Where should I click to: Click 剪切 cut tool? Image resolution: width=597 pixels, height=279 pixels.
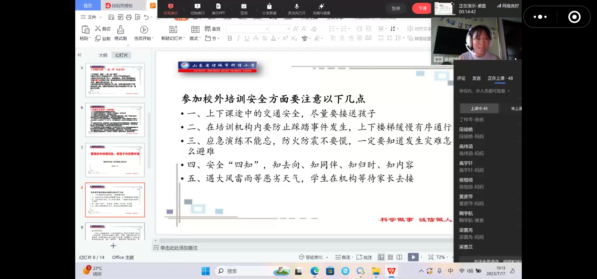tap(103, 29)
